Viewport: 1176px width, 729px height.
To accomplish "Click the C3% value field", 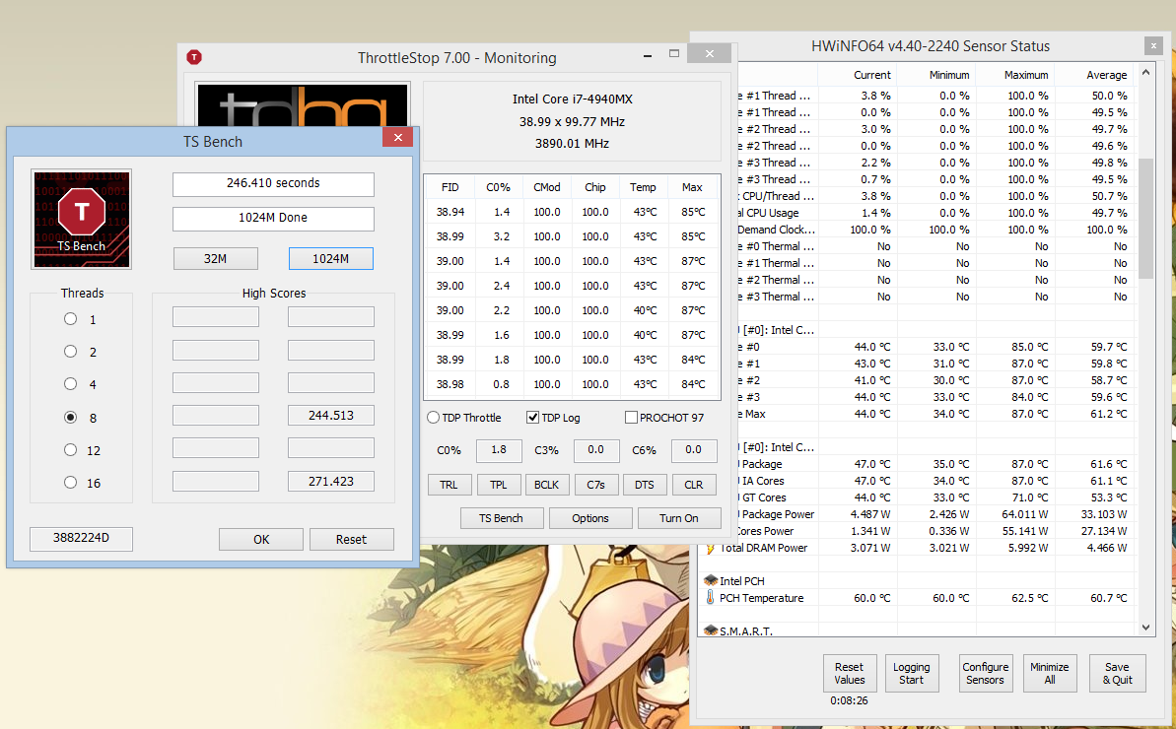I will pos(596,450).
